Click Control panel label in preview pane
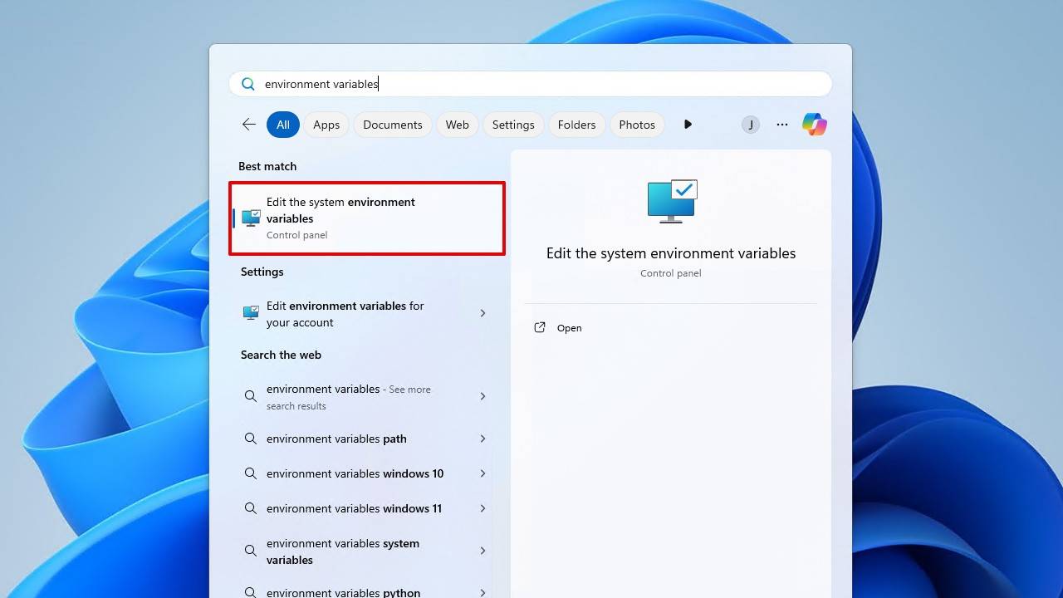 point(671,273)
